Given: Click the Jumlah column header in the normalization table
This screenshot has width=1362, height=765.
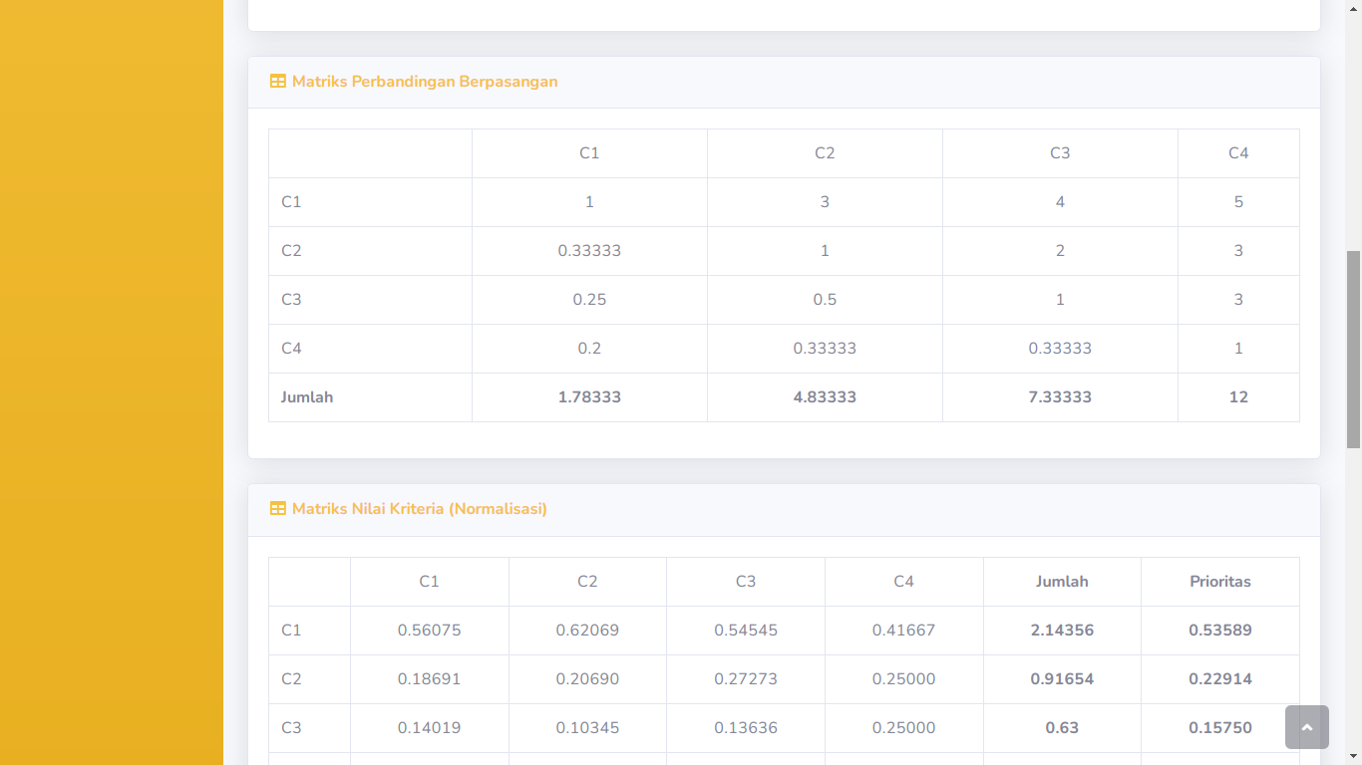Looking at the screenshot, I should [x=1062, y=582].
